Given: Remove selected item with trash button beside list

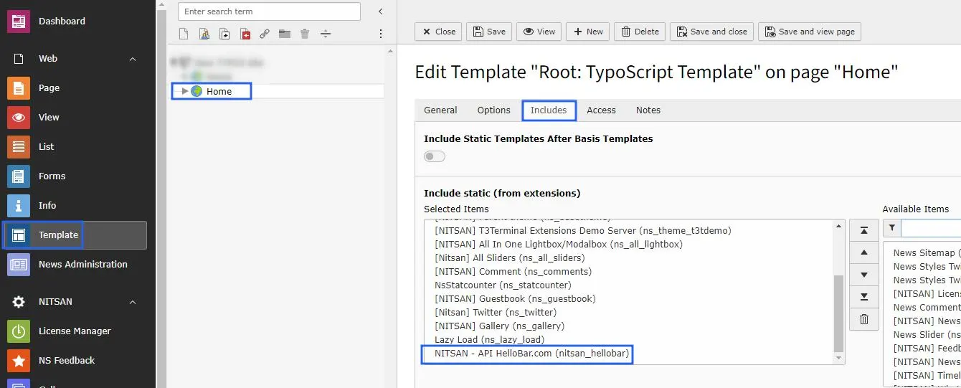Looking at the screenshot, I should coord(864,319).
